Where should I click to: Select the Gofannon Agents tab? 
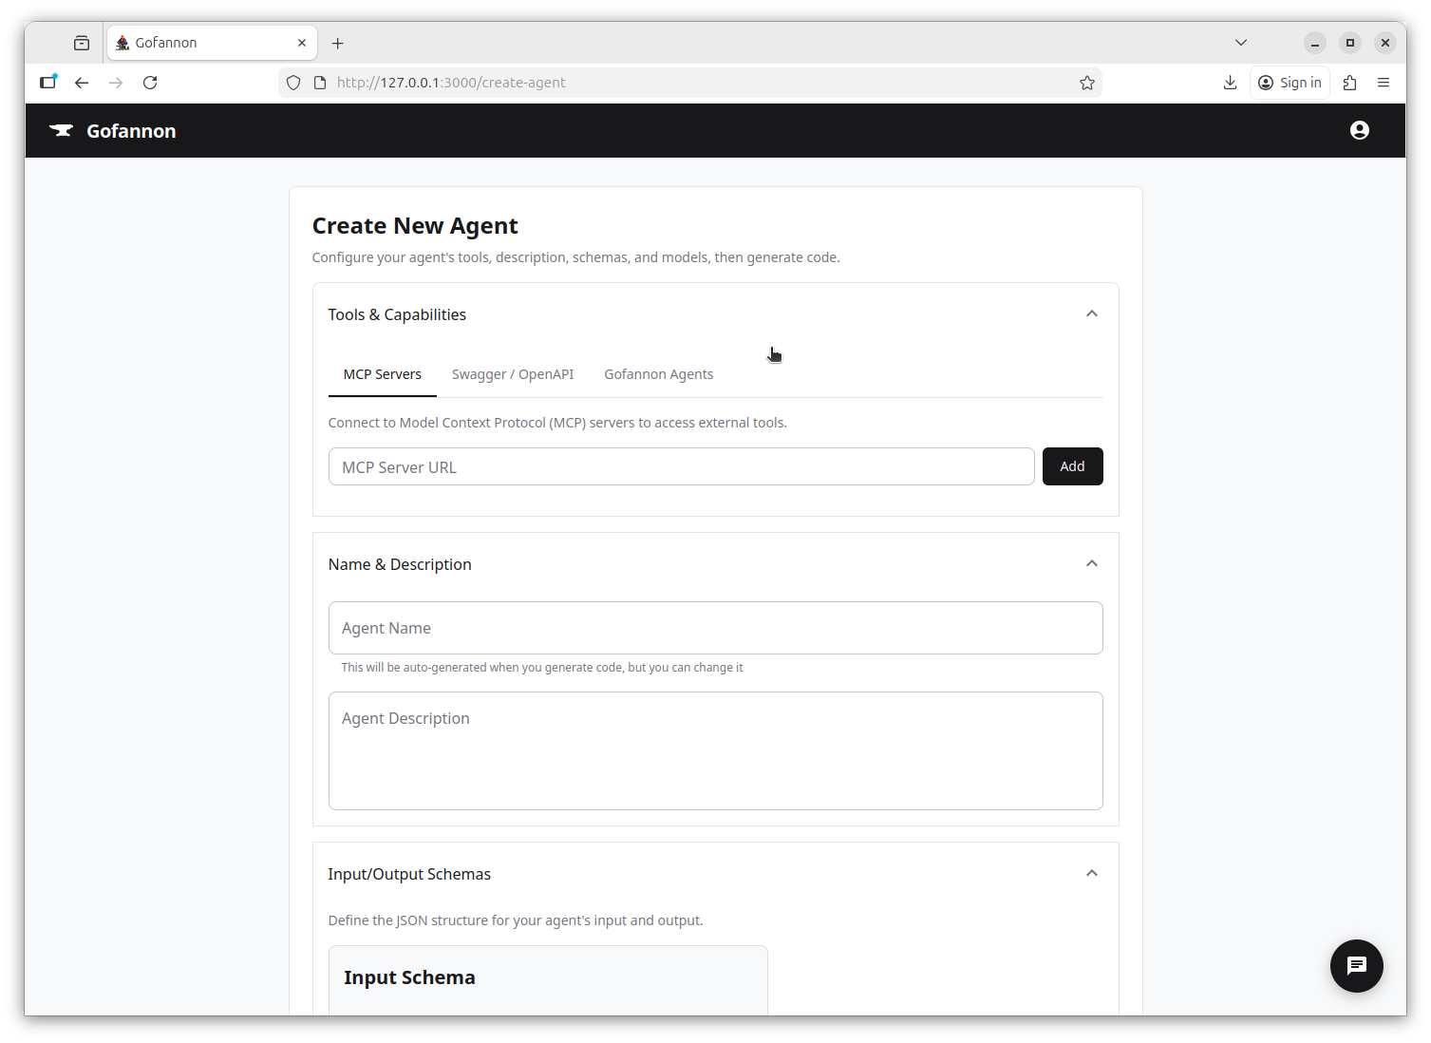click(x=658, y=373)
